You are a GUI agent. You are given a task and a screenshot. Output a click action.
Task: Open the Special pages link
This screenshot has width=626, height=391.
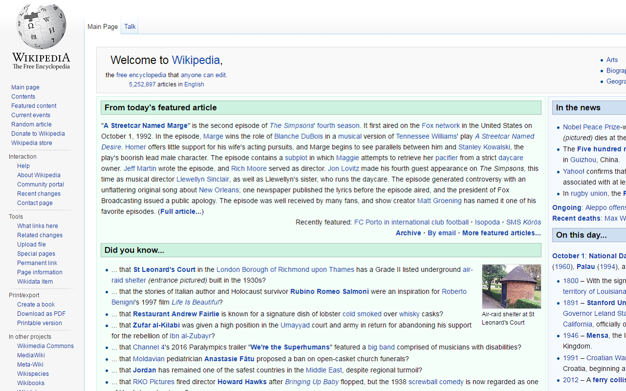pyautogui.click(x=36, y=254)
